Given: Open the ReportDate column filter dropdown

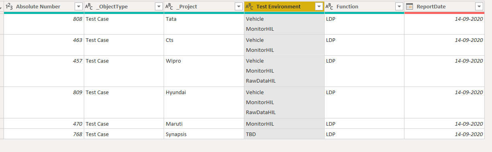Looking at the screenshot, I should click(479, 6).
